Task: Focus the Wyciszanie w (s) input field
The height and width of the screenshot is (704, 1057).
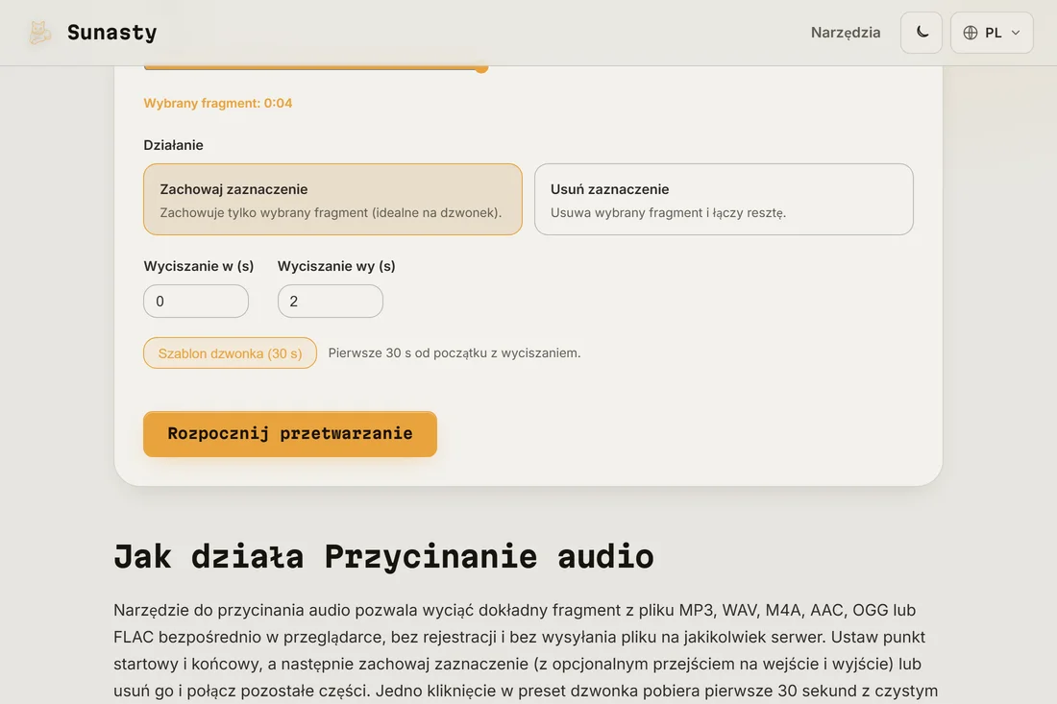Action: [x=196, y=302]
